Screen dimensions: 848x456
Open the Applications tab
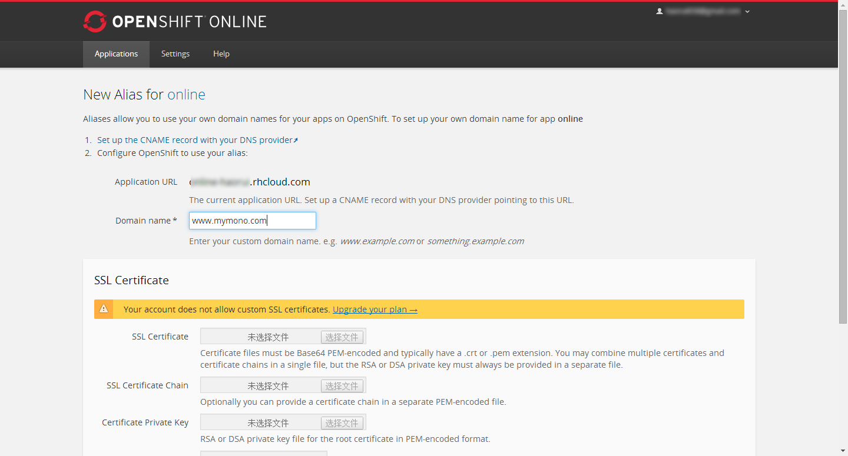116,54
